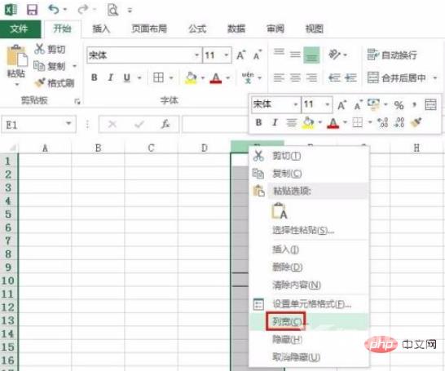The height and width of the screenshot is (371, 445).
Task: Choose Insert (插入) in context menu
Action: pyautogui.click(x=309, y=250)
